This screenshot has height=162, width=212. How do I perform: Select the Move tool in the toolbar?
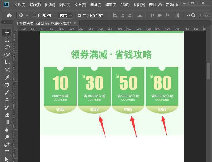click(x=7, y=32)
